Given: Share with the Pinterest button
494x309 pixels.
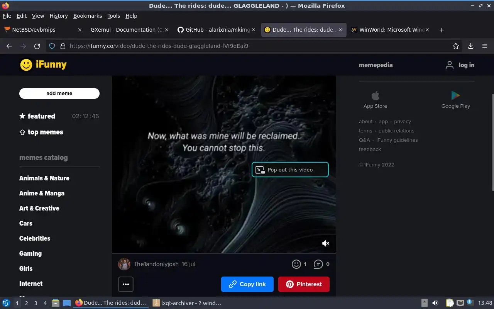Looking at the screenshot, I should click(x=304, y=284).
